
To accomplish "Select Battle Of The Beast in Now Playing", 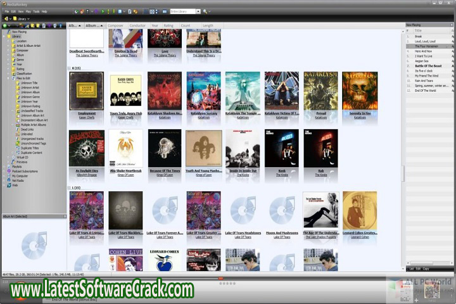I will tap(427, 66).
